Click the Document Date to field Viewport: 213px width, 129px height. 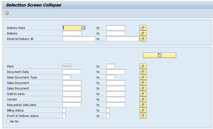[116, 72]
